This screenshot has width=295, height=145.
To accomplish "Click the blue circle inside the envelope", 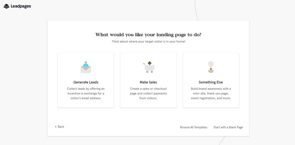I will 86,65.
